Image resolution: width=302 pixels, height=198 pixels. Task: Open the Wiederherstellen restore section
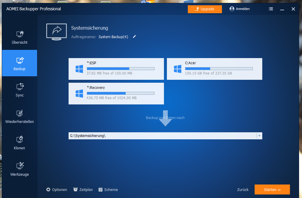pos(19,116)
